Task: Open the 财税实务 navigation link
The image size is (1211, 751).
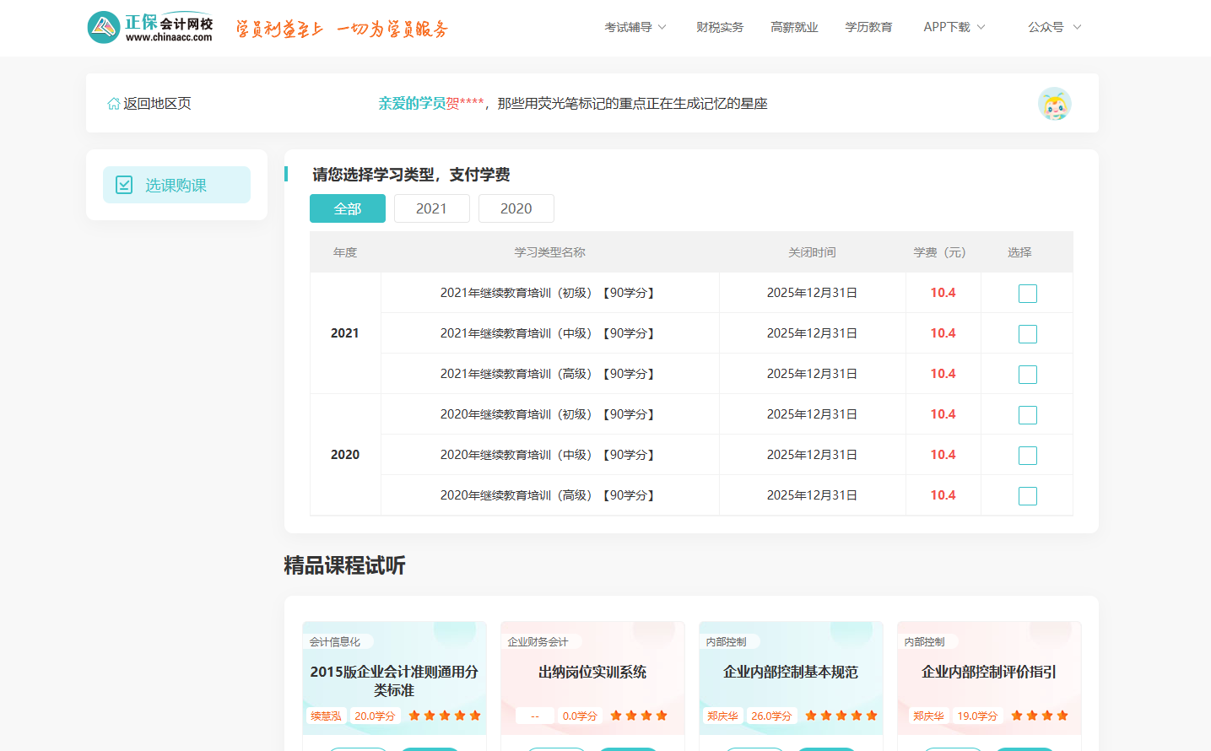Action: (719, 27)
